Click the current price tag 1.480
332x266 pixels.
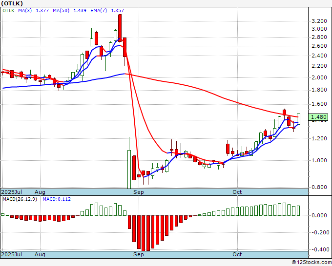pyautogui.click(x=318, y=117)
